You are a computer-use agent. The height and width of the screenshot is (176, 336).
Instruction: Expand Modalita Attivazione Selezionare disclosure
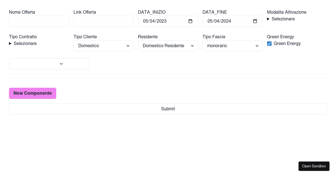281,19
